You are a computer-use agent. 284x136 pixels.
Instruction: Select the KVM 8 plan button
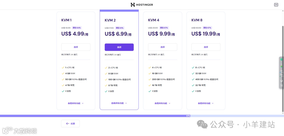pos(206,47)
